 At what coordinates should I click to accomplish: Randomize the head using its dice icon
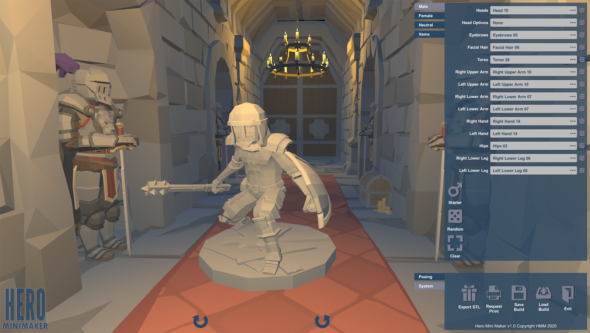(x=582, y=10)
